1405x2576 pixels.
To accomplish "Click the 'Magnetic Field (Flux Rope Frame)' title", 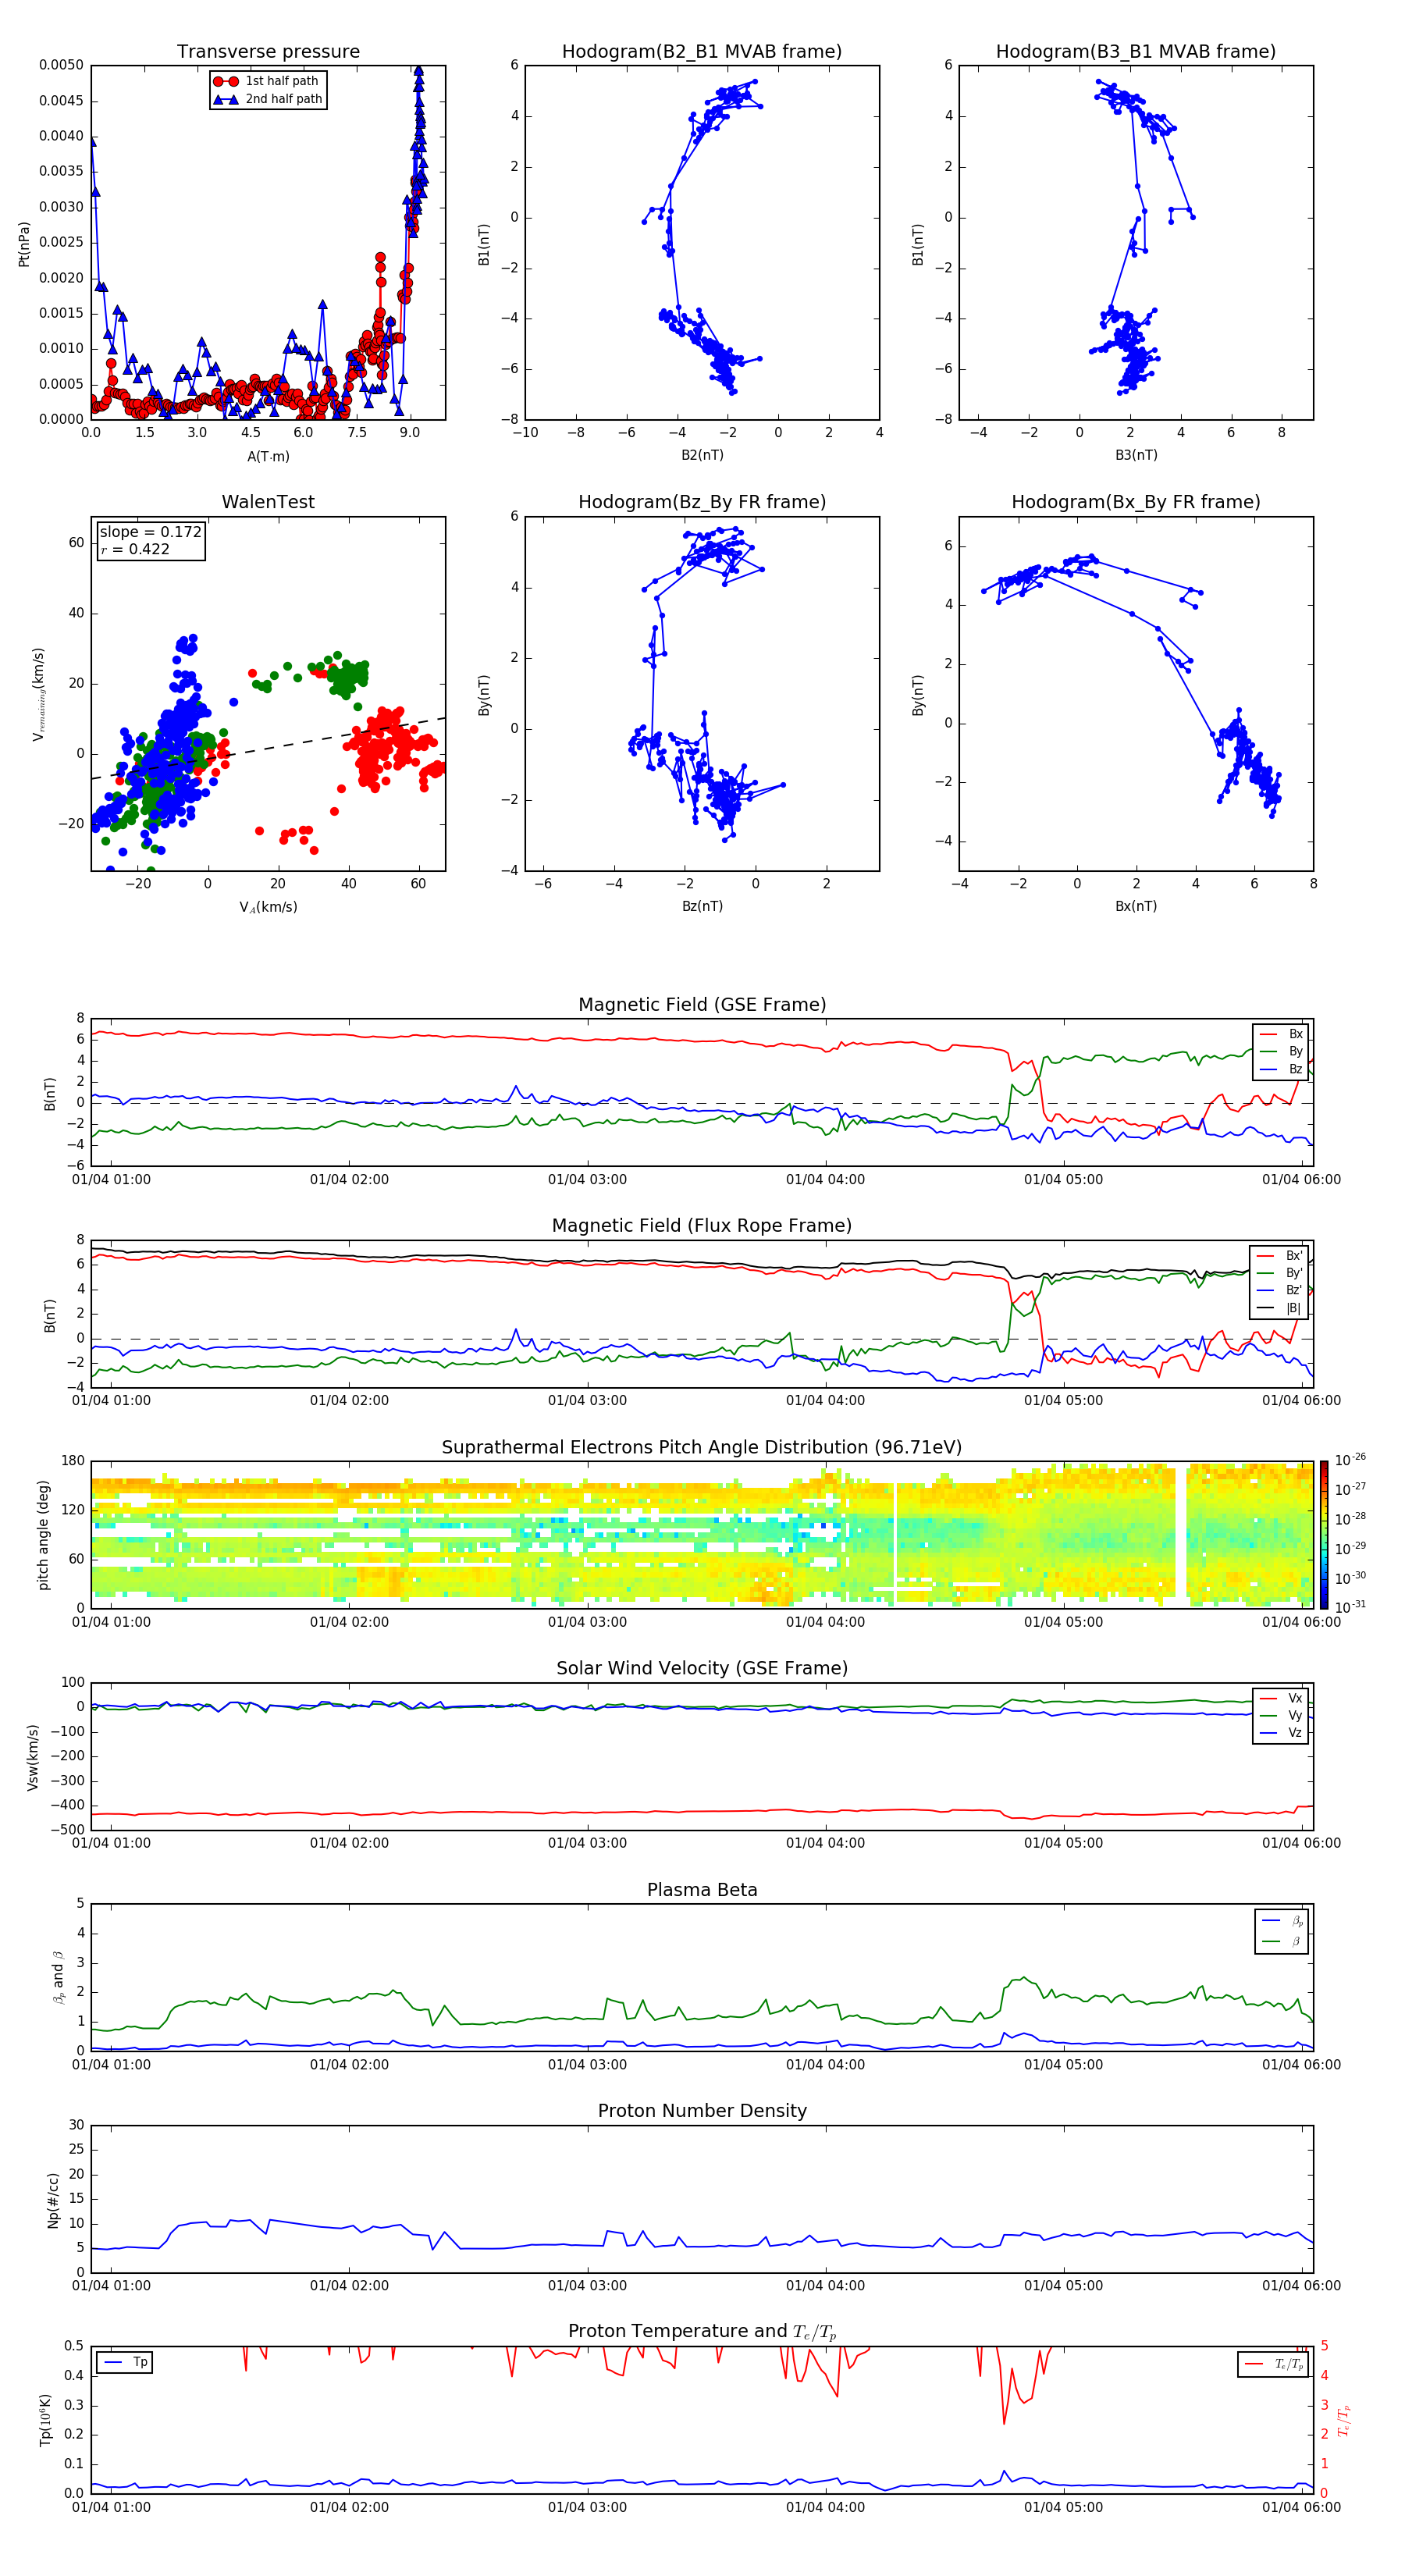I will [702, 1226].
